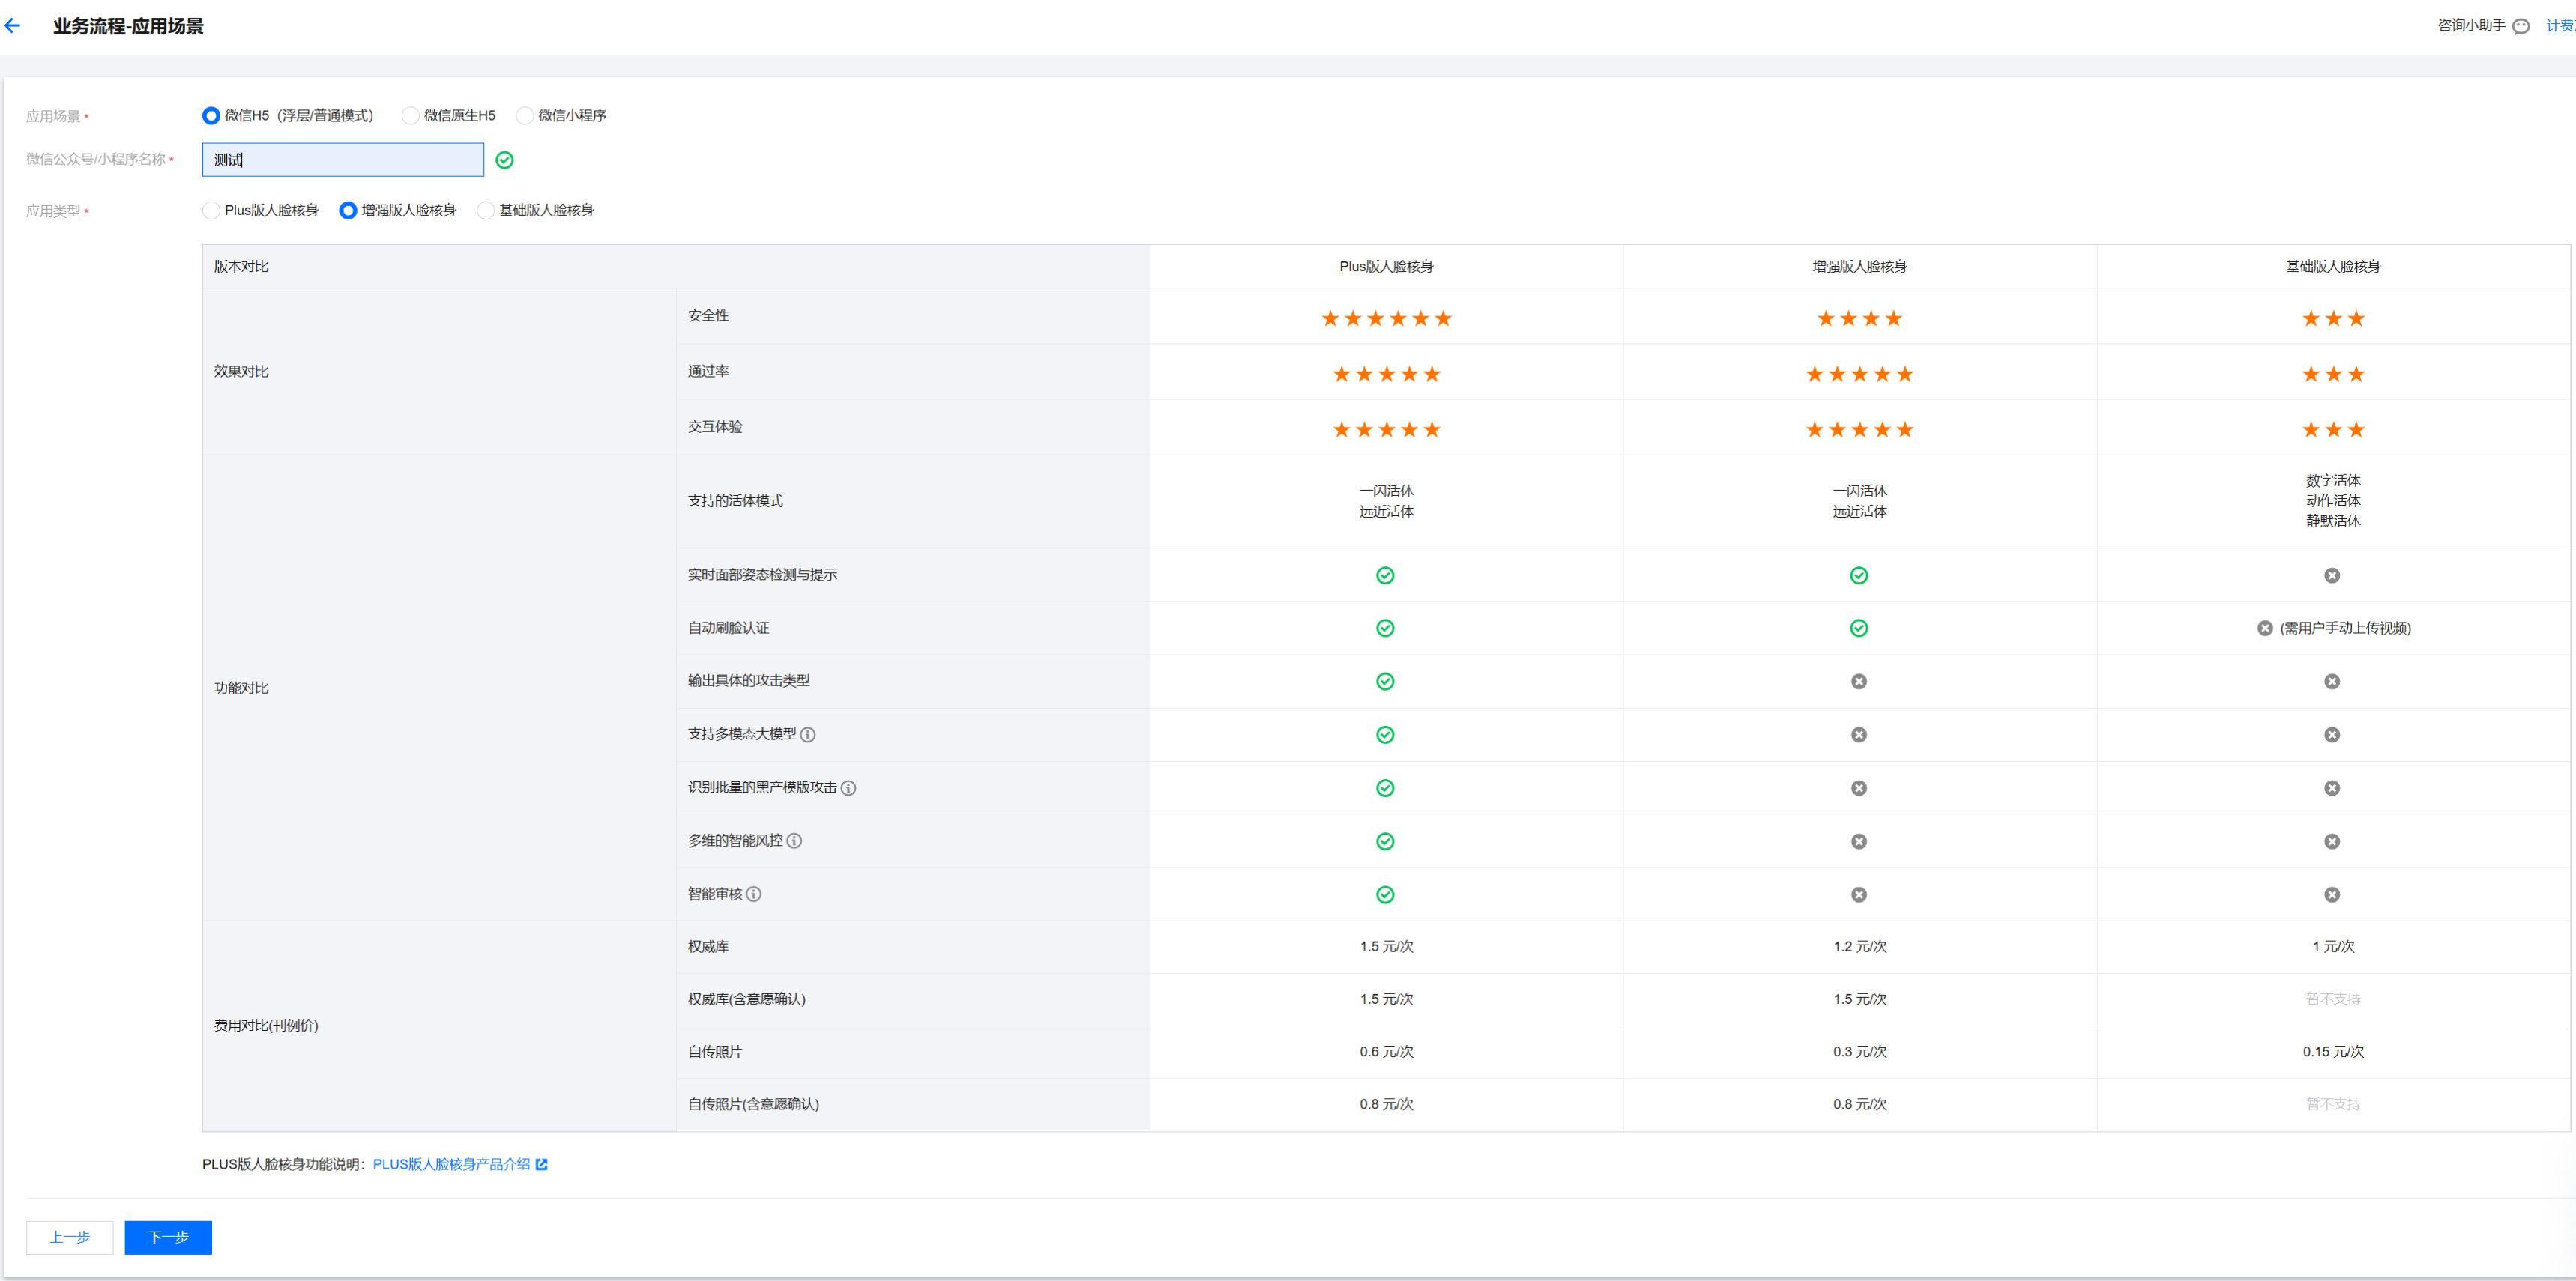
Task: Select 微信H5 (浮层/普通模式) radio option
Action: coord(211,116)
